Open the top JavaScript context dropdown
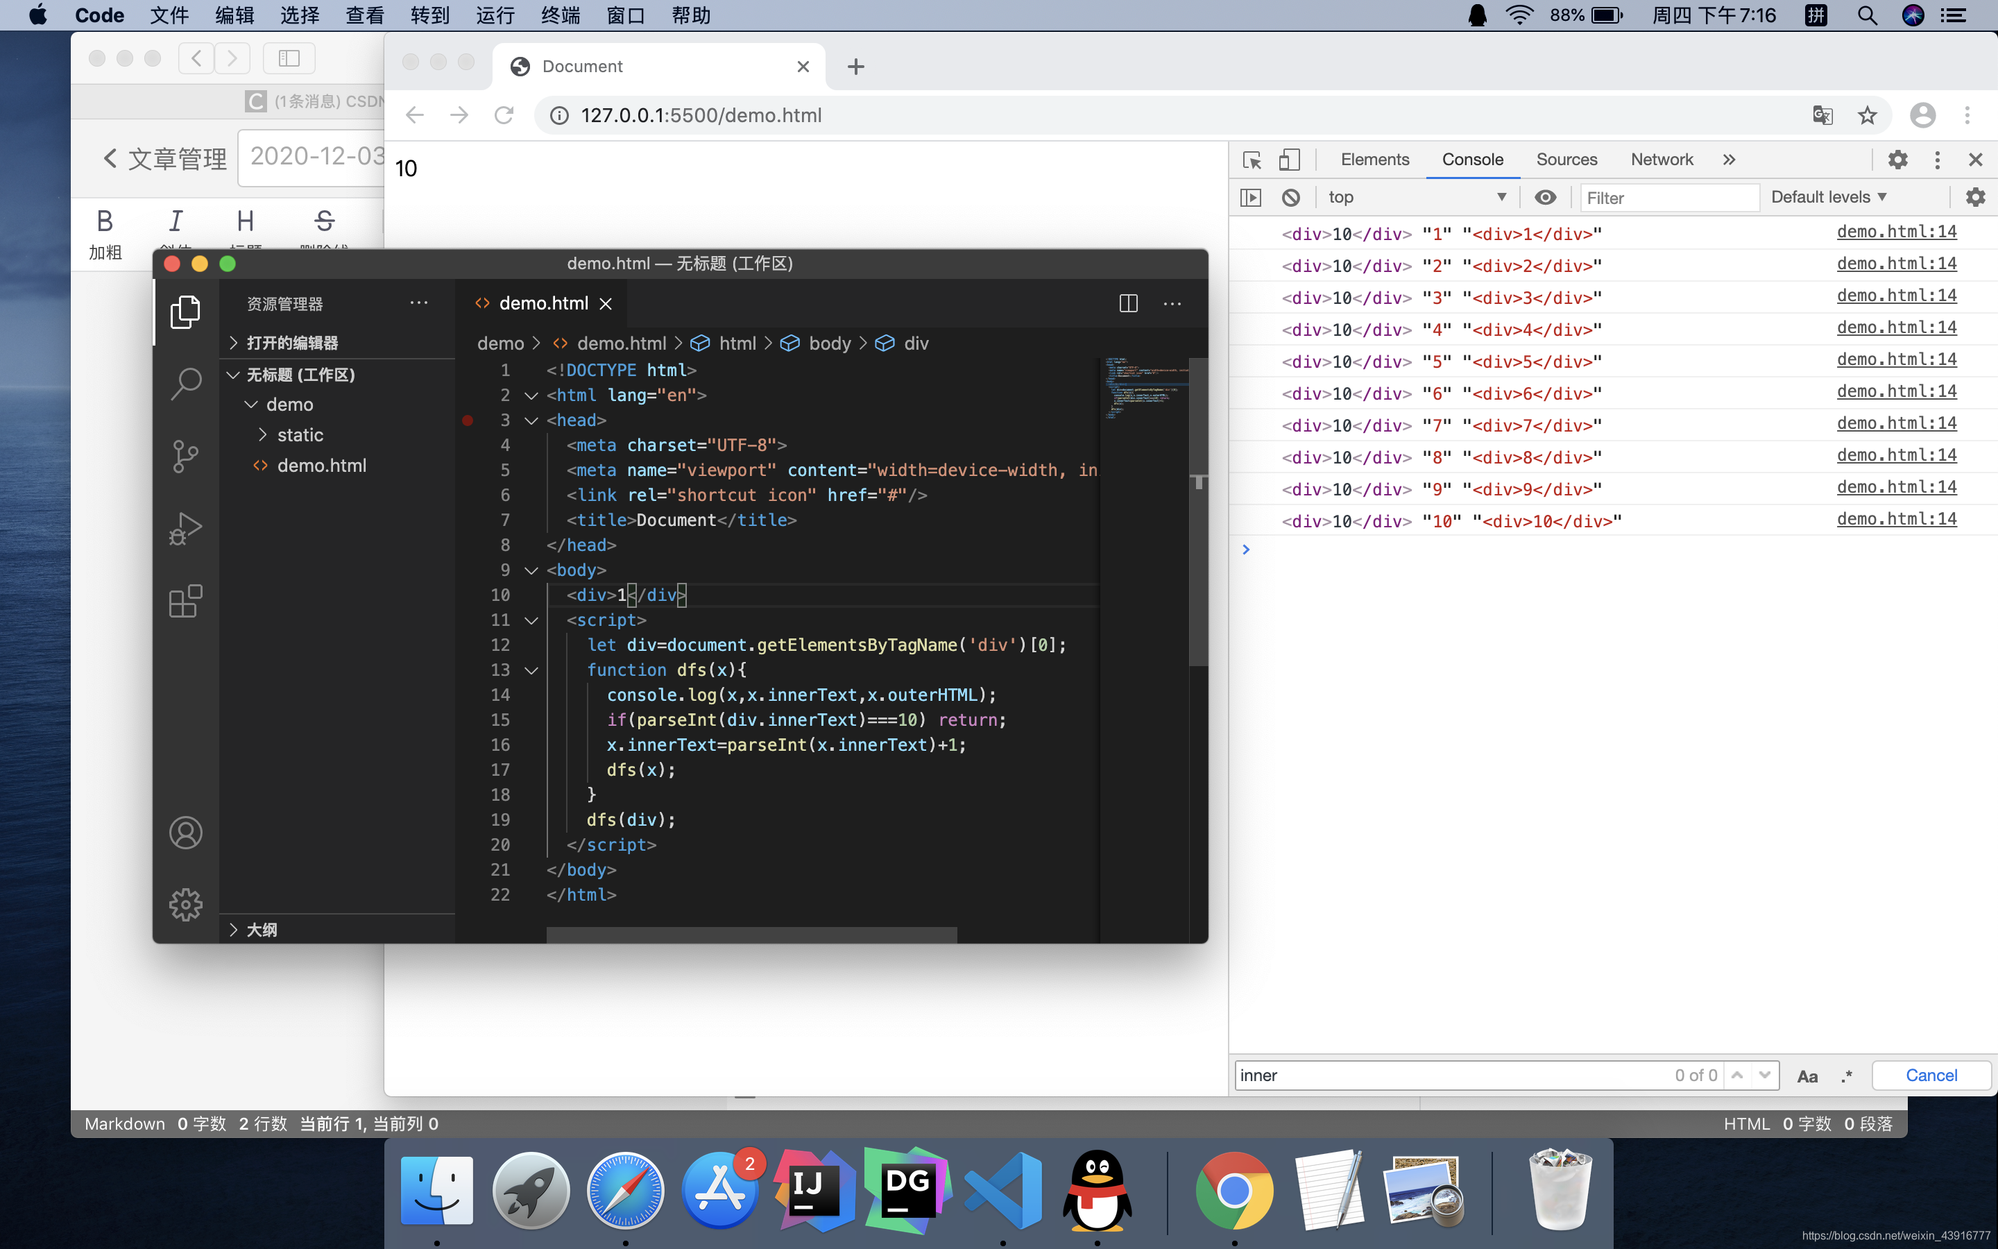Image resolution: width=1998 pixels, height=1249 pixels. [1417, 198]
